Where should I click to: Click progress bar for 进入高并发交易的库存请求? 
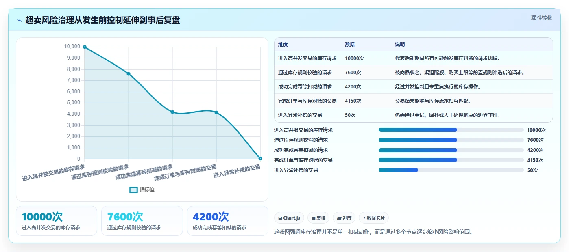(x=451, y=130)
